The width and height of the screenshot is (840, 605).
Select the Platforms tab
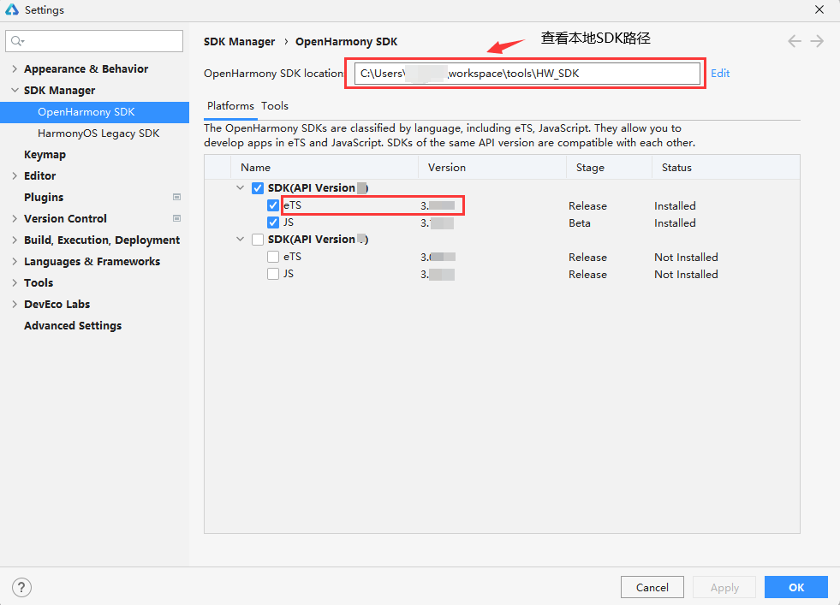(x=230, y=106)
